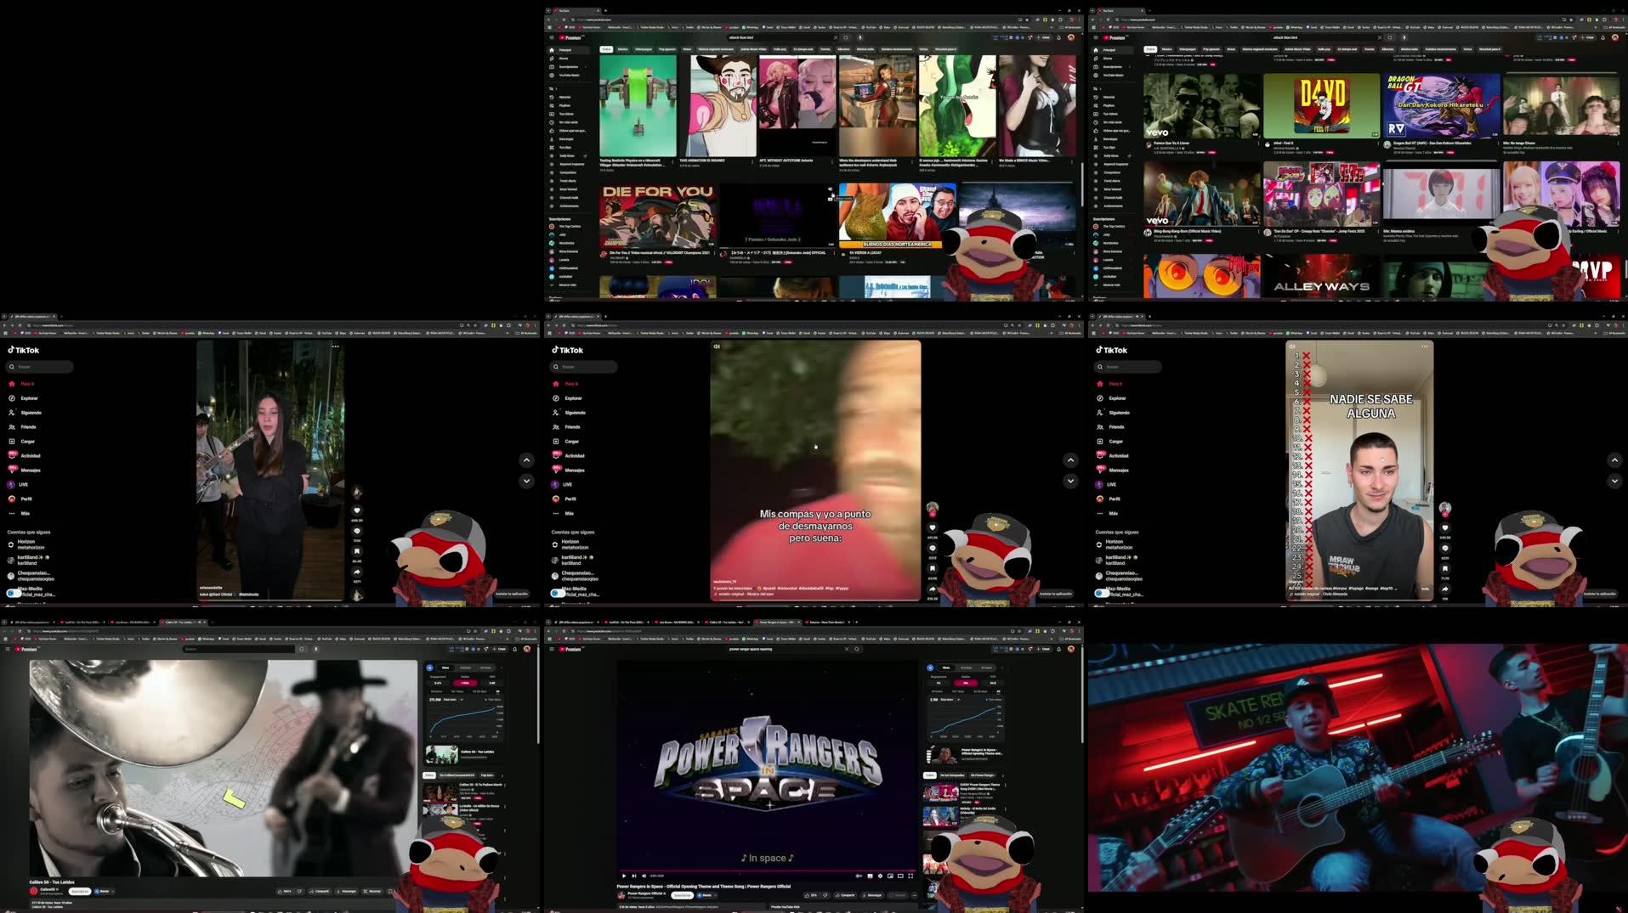Viewport: 1628px width, 913px height.
Task: Mute volume in Power Rangers video player
Action: 644,876
